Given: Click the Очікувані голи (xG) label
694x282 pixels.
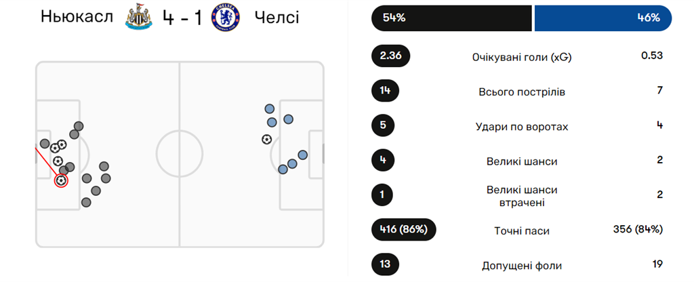Looking at the screenshot, I should tap(522, 57).
